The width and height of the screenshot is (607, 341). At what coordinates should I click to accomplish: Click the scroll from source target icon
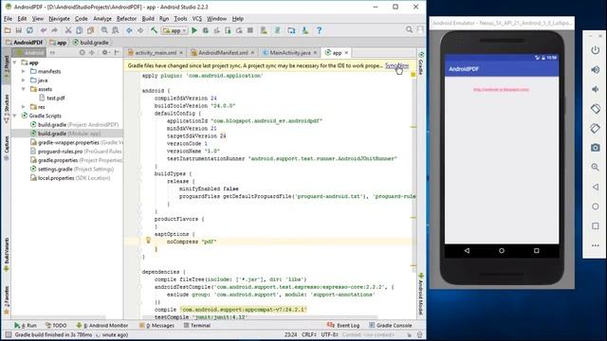point(82,53)
